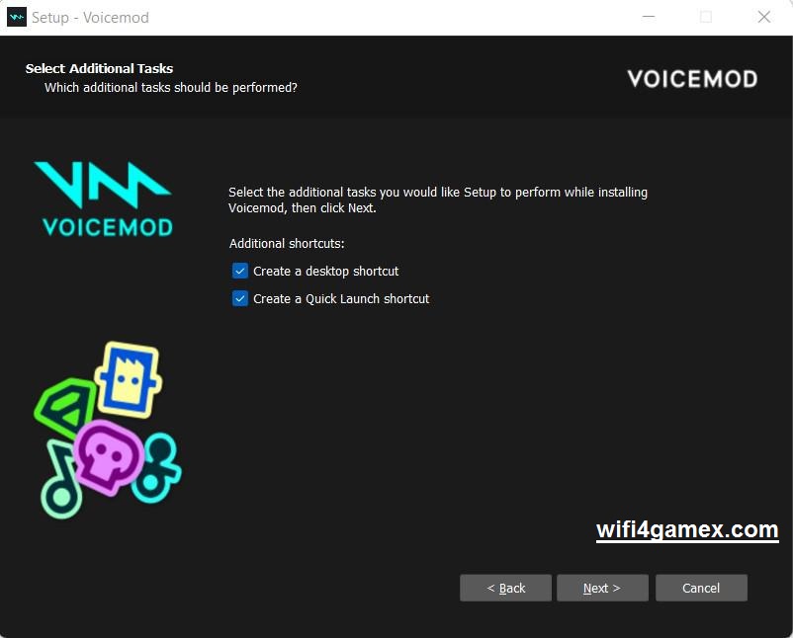Cancel the Voicemod installation

701,588
